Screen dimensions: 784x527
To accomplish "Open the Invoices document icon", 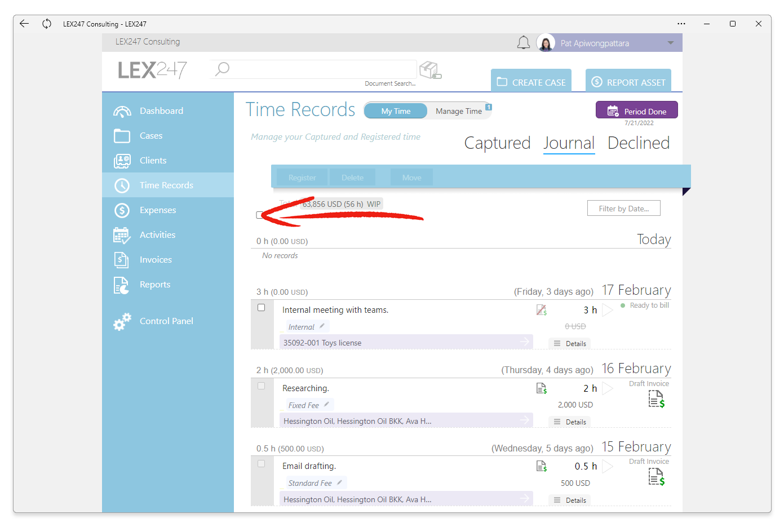I will pyautogui.click(x=121, y=260).
